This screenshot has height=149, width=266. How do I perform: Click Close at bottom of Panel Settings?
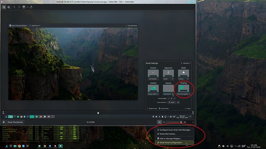point(188,108)
